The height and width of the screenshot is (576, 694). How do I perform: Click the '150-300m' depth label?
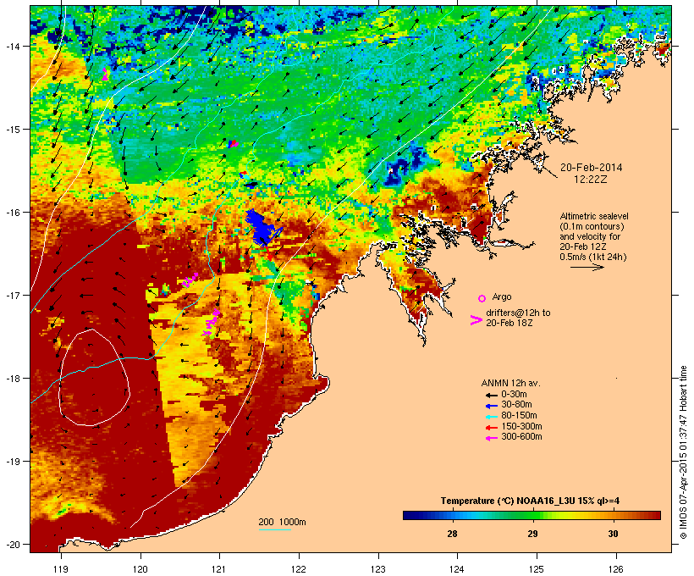[x=521, y=426]
